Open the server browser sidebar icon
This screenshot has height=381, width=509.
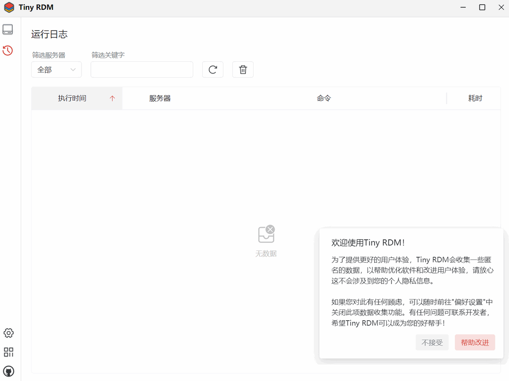pos(8,30)
